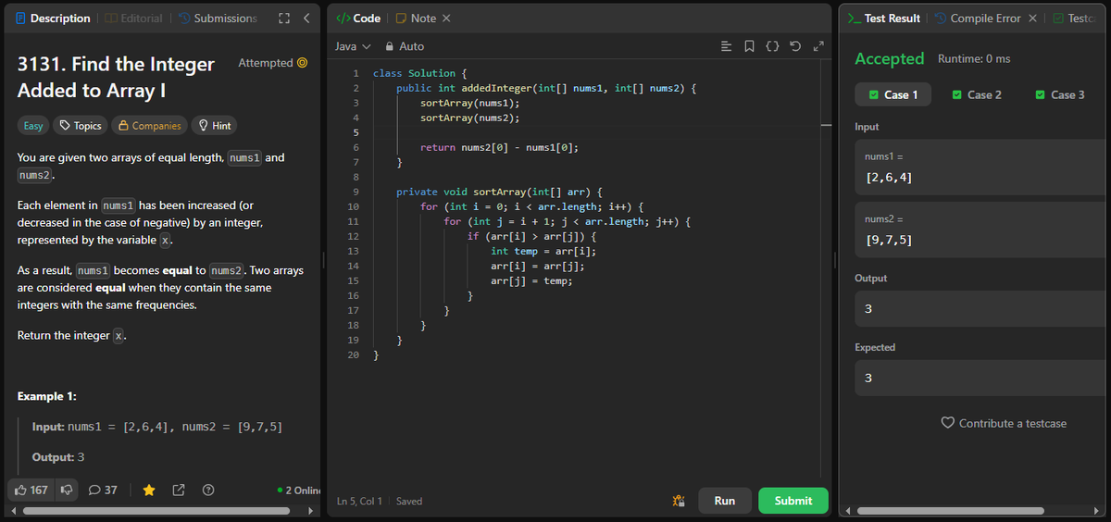Select Case 1 test case

[x=893, y=94]
